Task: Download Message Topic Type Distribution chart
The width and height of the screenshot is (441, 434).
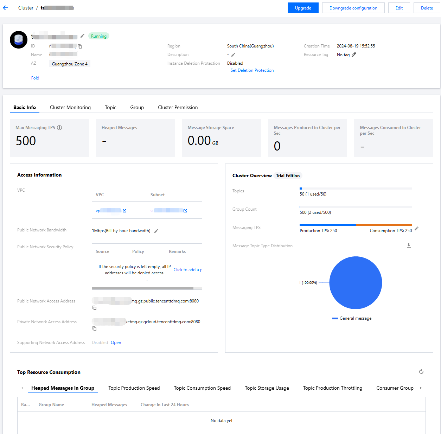Action: (x=409, y=245)
